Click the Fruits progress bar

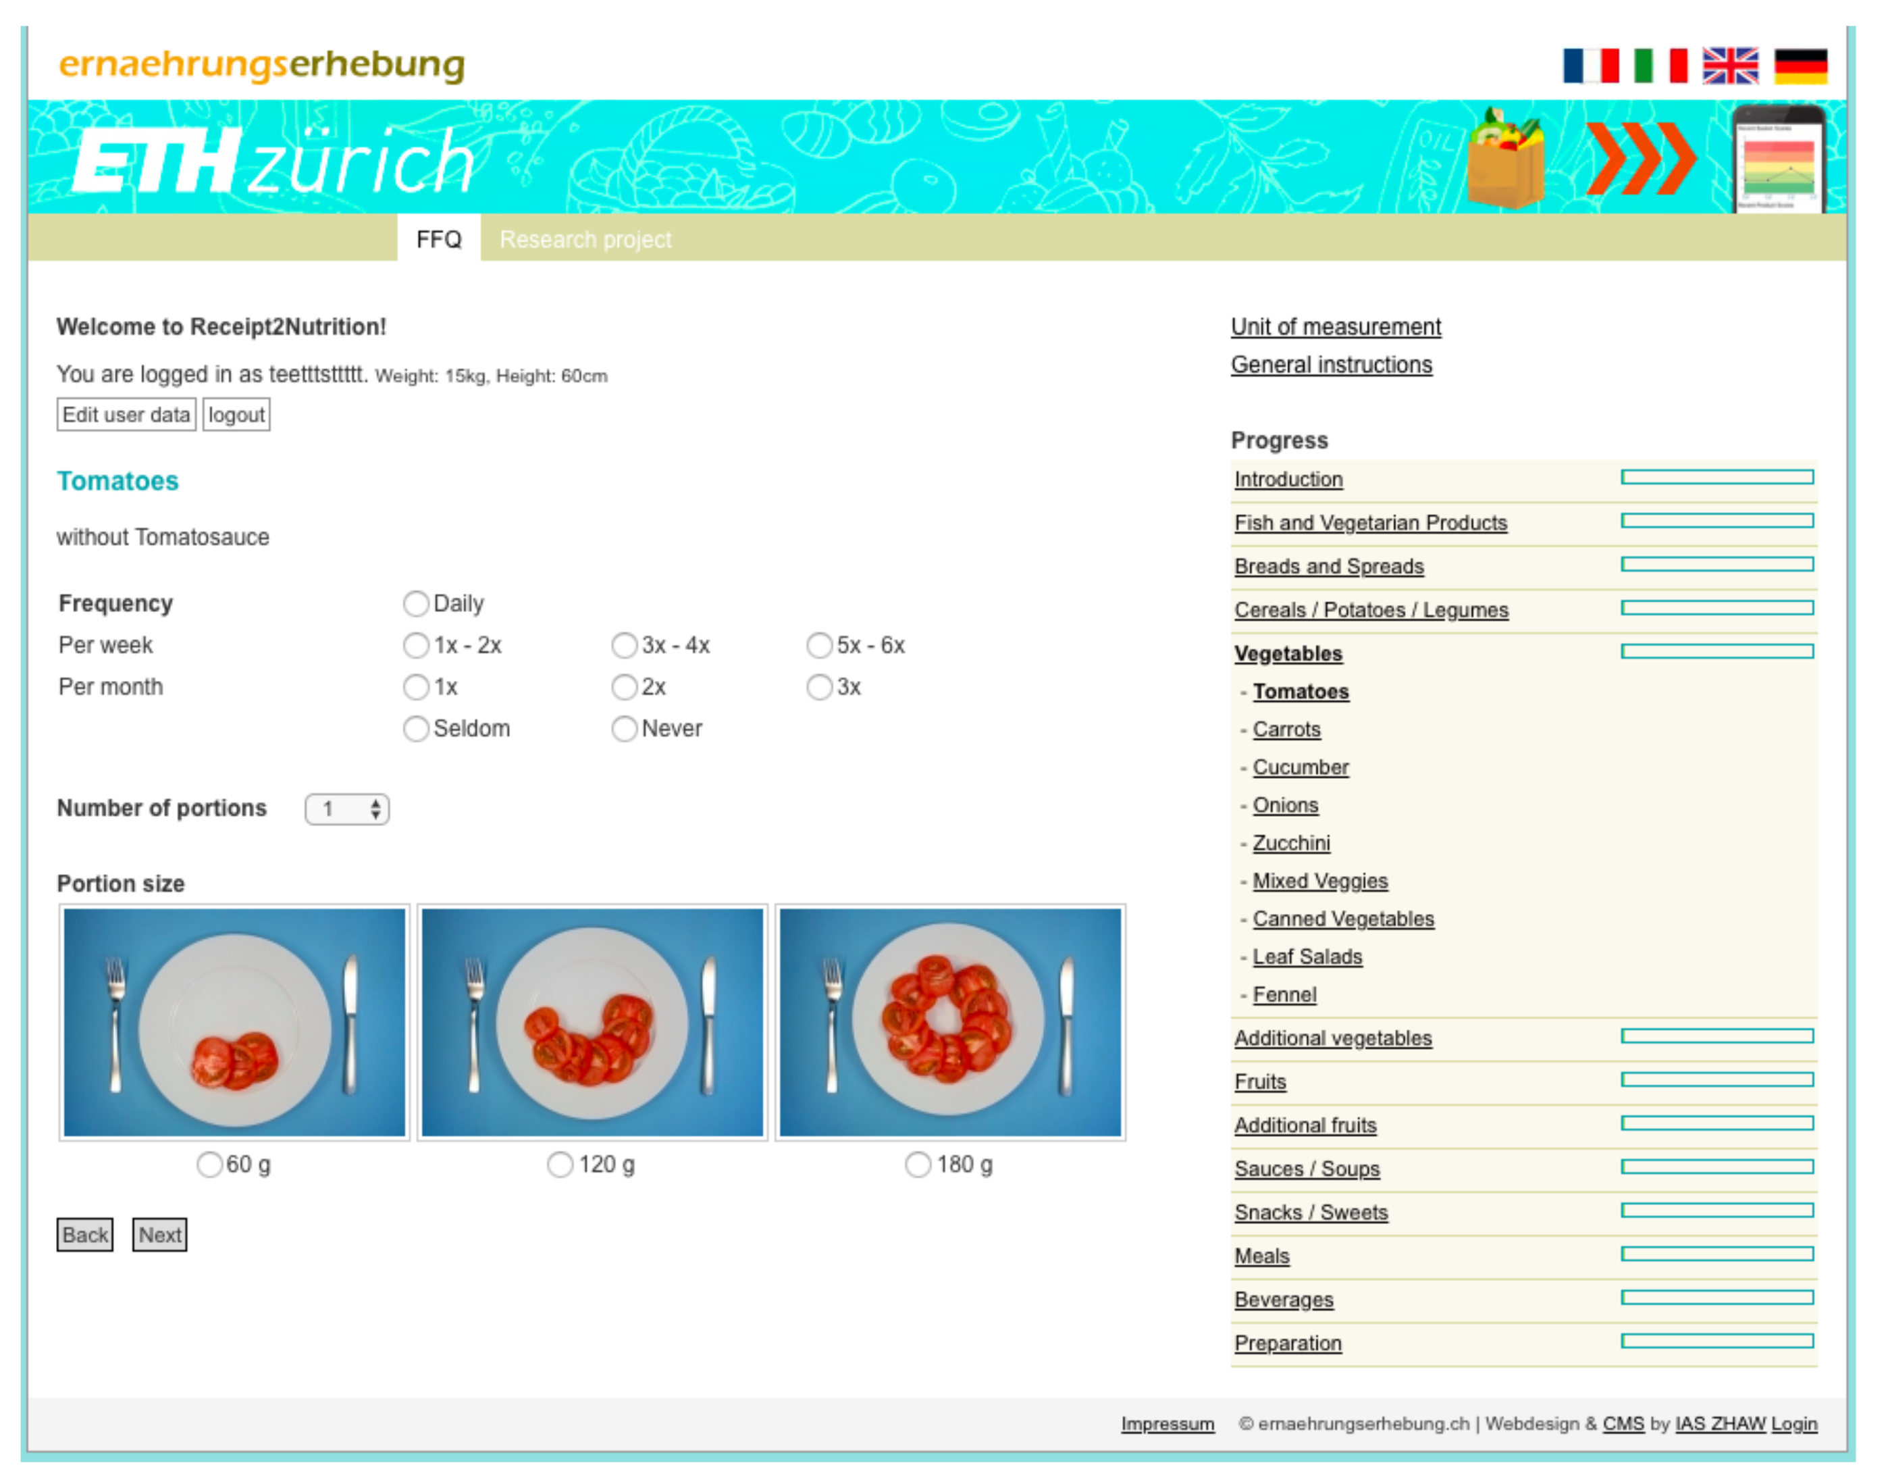1718,1080
